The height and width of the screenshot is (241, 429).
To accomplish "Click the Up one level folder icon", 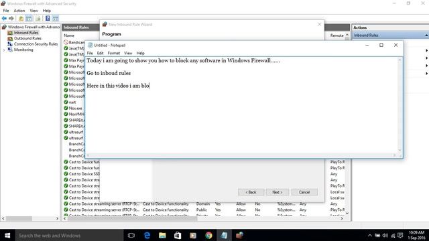I will tap(21, 19).
